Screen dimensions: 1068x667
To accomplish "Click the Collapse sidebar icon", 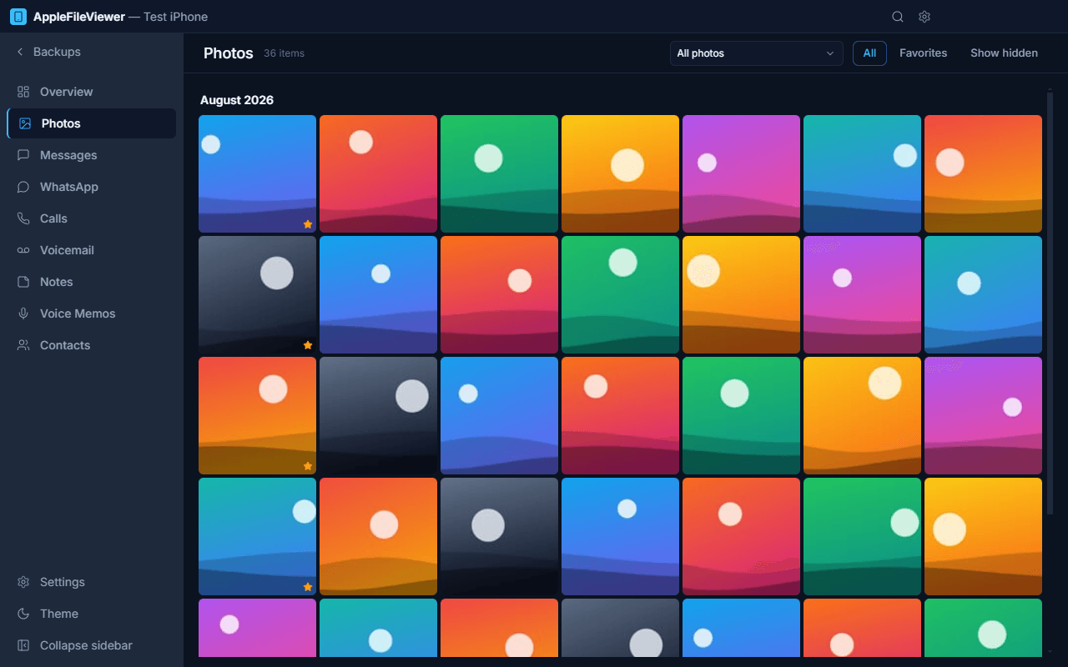I will click(x=23, y=645).
